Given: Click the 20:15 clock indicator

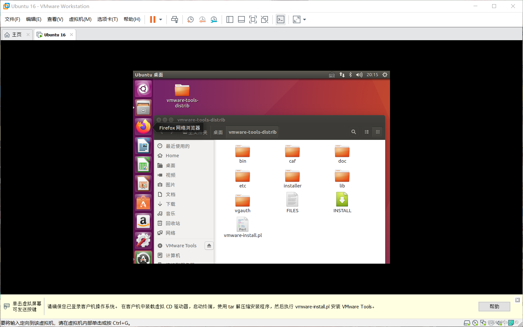Looking at the screenshot, I should point(372,75).
